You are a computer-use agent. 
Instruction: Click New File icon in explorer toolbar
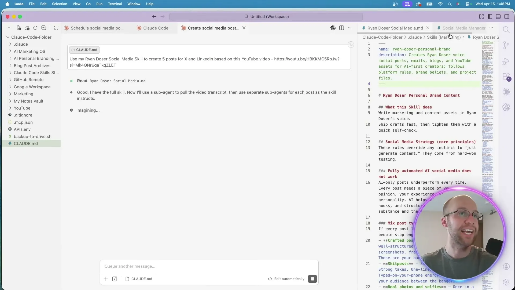19,28
